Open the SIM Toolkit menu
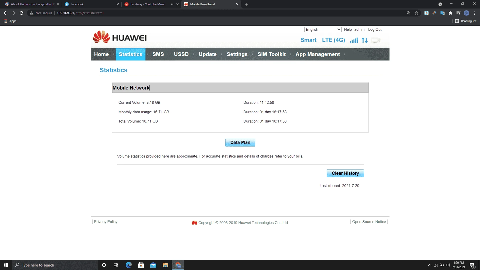 pos(271,54)
